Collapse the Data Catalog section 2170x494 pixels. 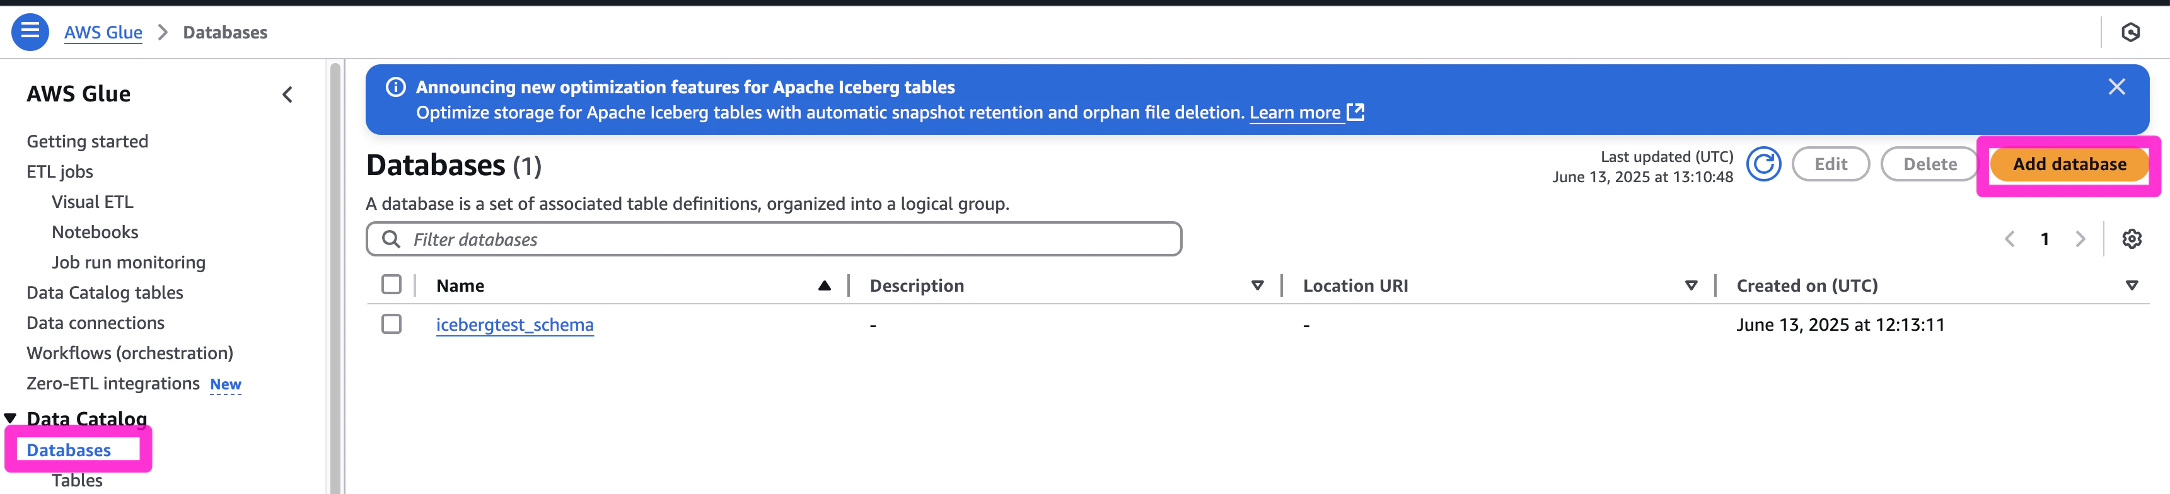click(x=10, y=418)
